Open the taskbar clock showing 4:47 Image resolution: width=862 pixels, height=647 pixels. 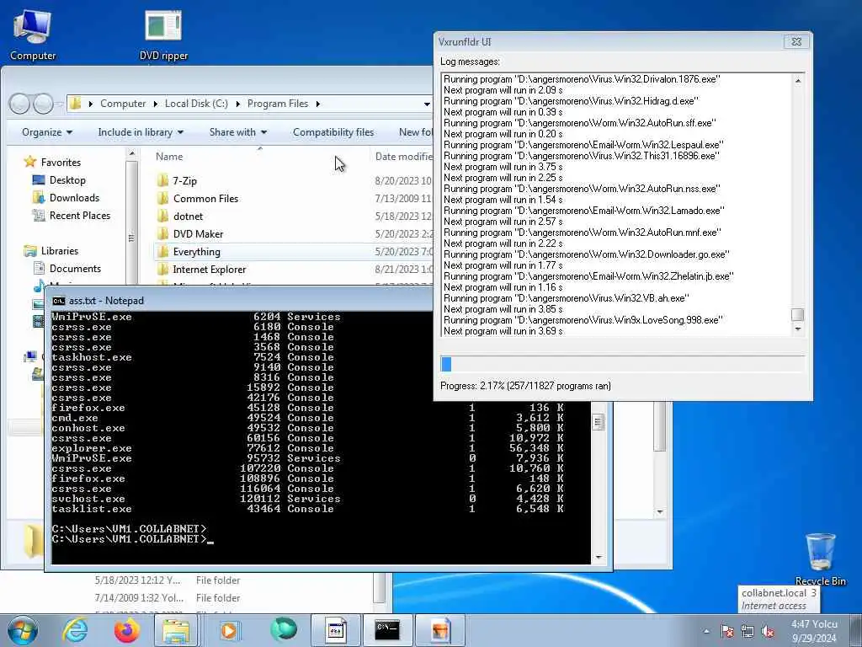point(814,631)
